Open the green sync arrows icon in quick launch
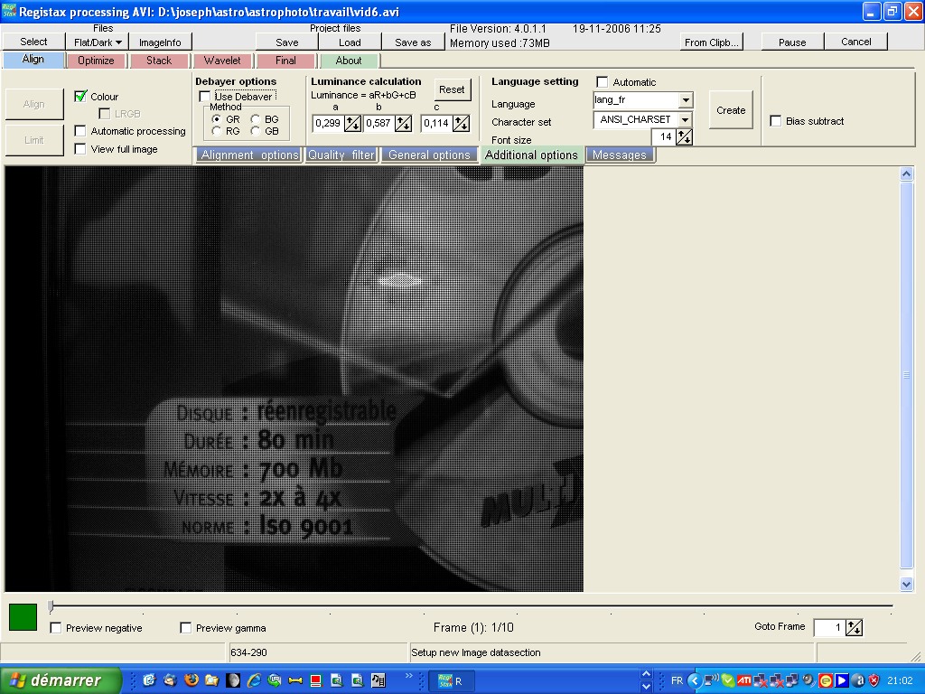Screen dimensions: 925x694 (275, 680)
